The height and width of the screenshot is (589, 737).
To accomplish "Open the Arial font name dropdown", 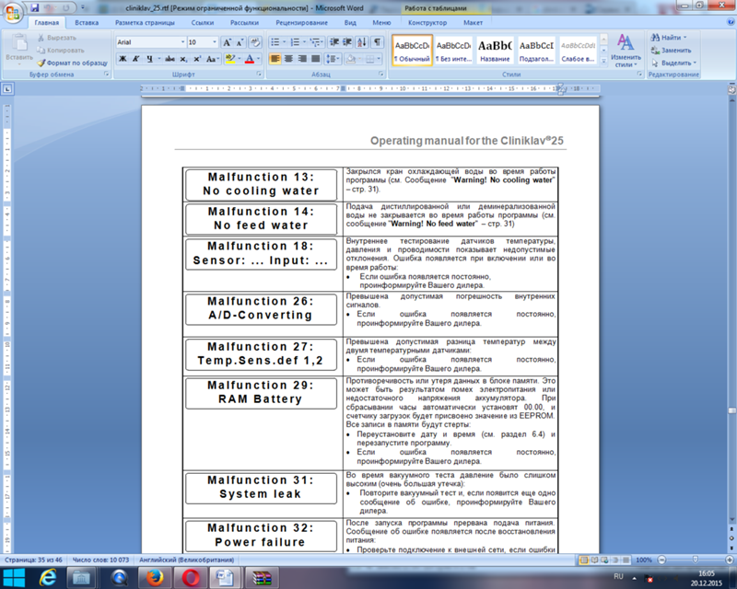I will coord(182,42).
